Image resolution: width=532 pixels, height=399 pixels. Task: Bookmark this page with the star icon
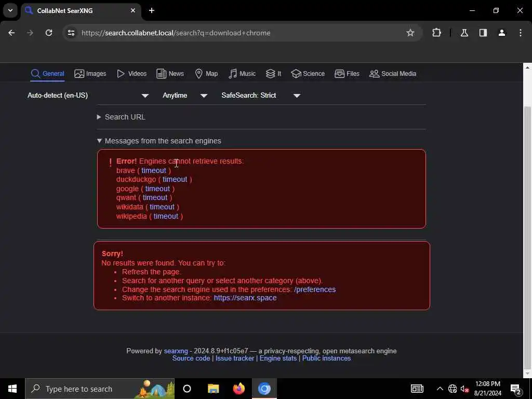410,33
